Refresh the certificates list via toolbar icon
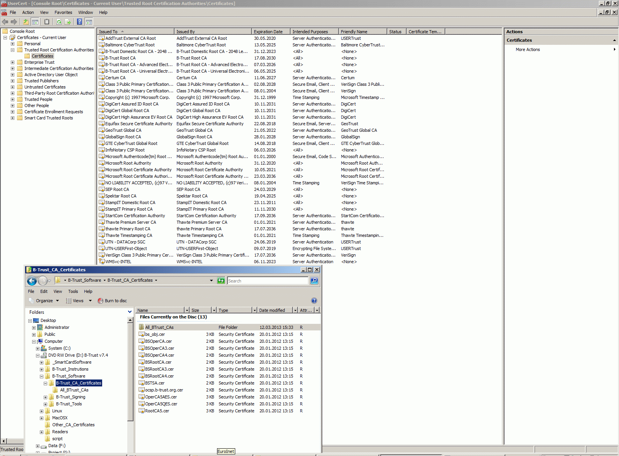Viewport: 619px width, 456px height. tap(59, 22)
